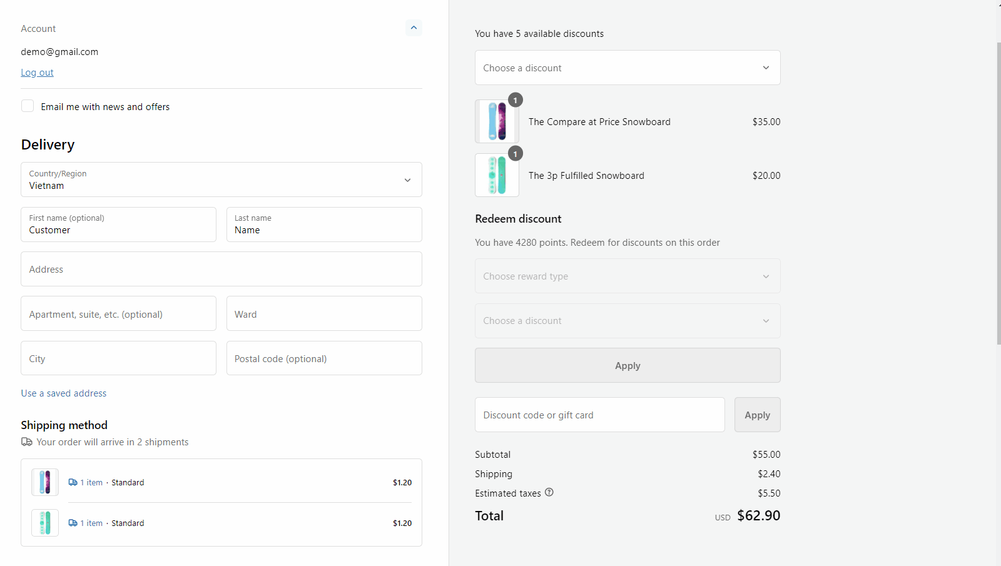This screenshot has width=1001, height=566.
Task: Click second shipment teal snowboard image
Action: click(x=45, y=523)
